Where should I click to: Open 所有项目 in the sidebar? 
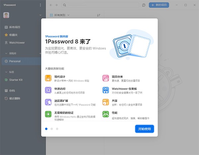13,27
